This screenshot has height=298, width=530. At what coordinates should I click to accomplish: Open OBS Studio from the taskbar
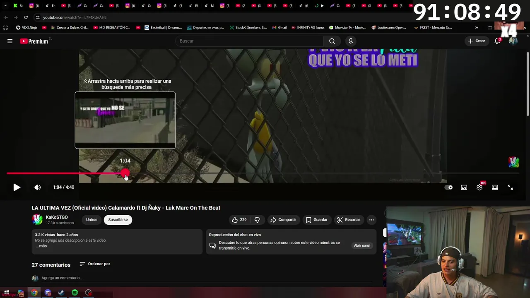point(88,293)
